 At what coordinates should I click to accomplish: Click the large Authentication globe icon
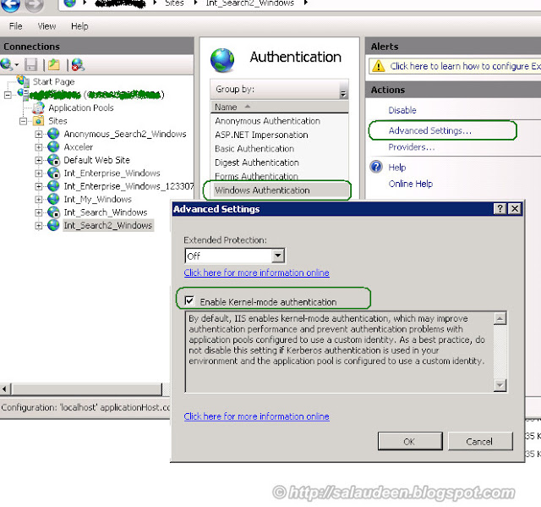pos(222,60)
